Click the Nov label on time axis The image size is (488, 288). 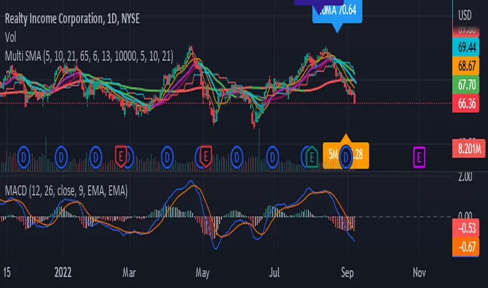[419, 272]
